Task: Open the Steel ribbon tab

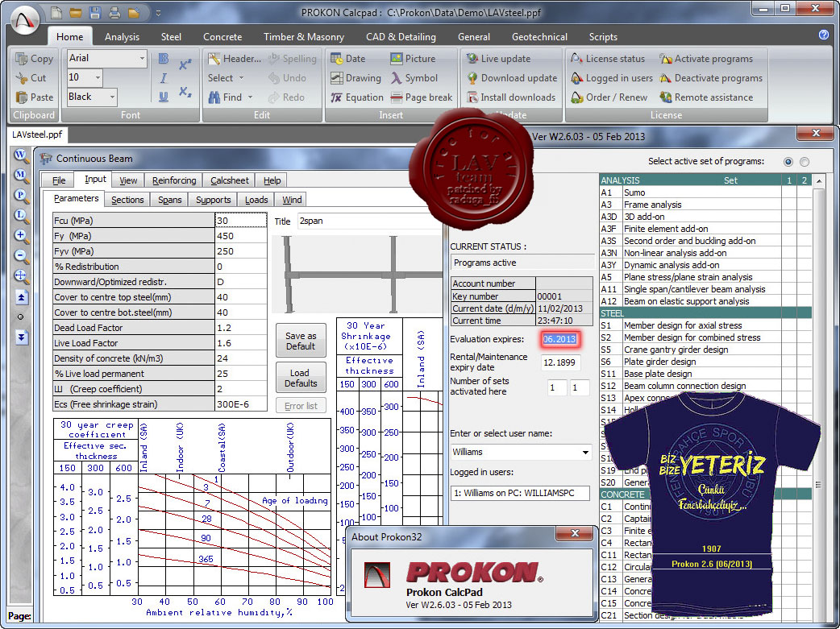Action: pyautogui.click(x=171, y=37)
